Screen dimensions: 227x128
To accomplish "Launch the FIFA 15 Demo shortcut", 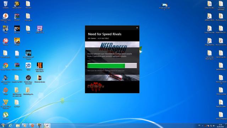I will click(17, 5).
